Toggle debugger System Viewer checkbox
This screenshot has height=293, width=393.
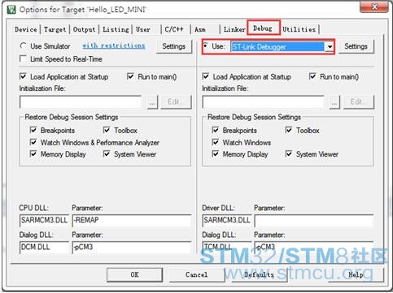289,154
